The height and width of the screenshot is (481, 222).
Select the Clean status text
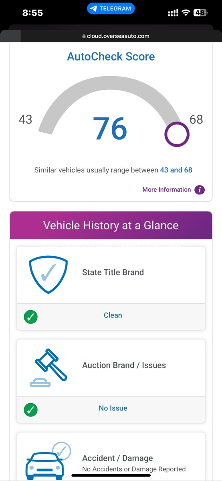[x=113, y=315]
